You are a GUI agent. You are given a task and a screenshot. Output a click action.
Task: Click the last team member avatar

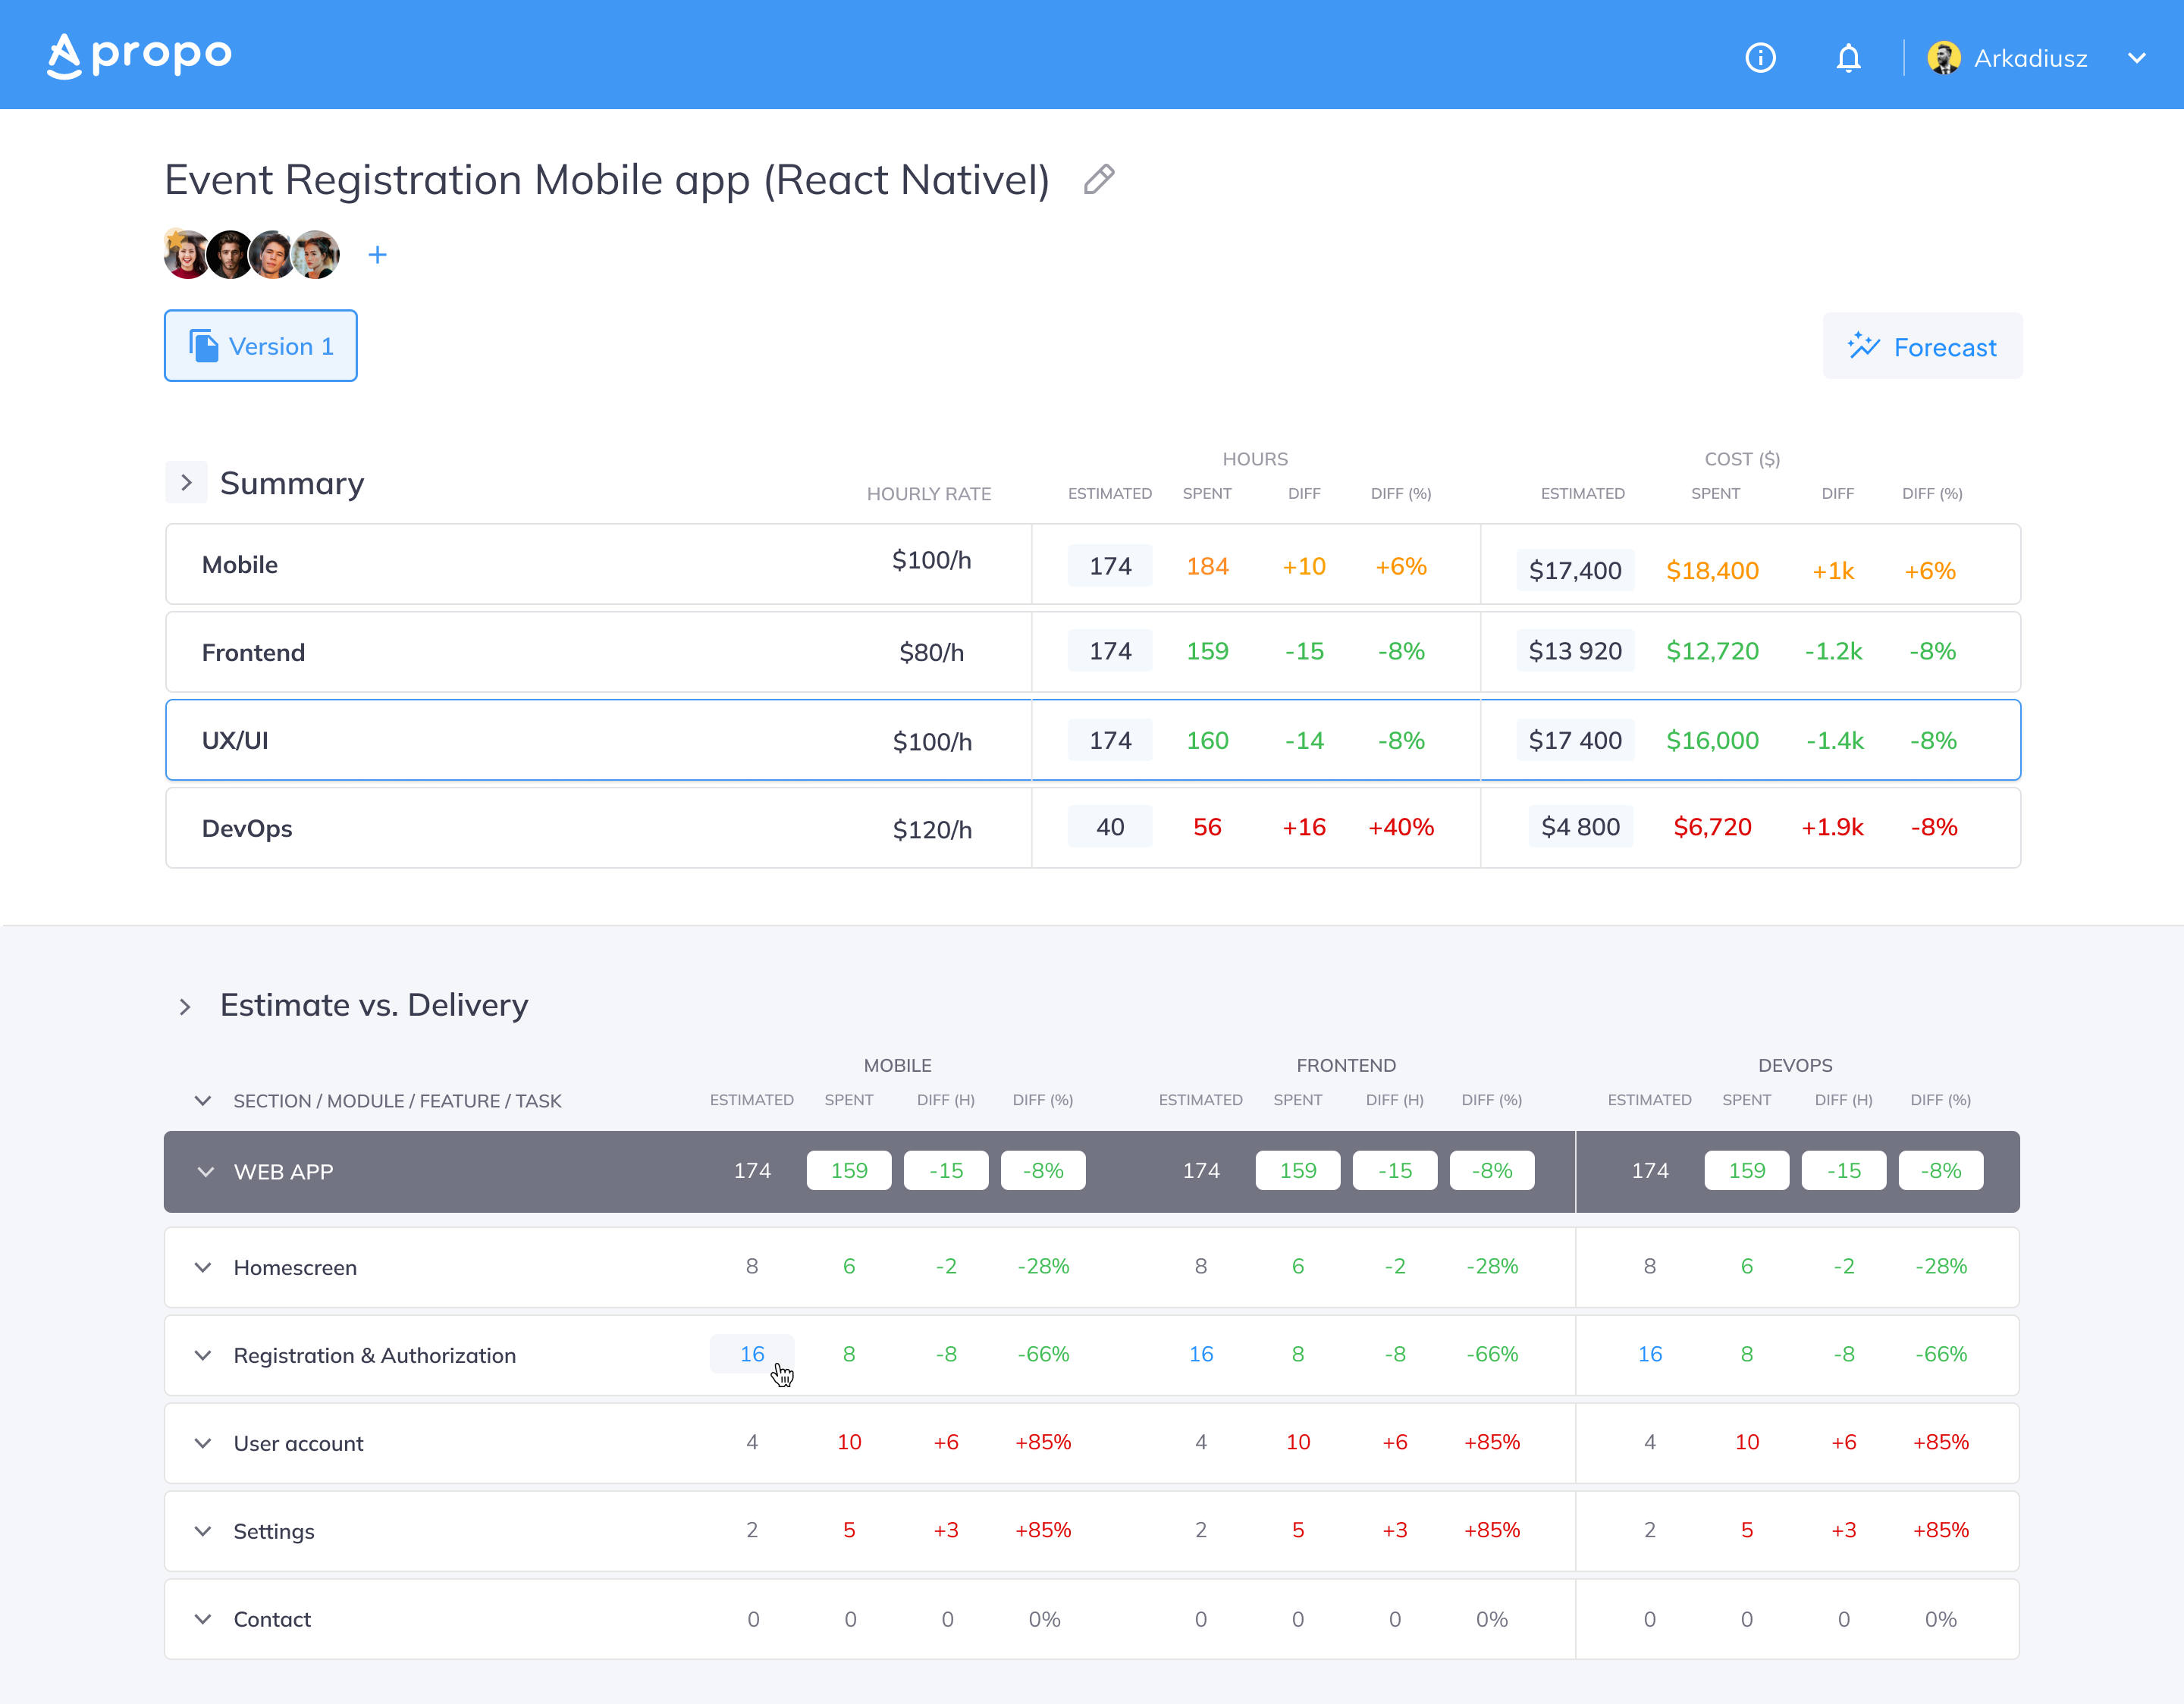point(316,255)
